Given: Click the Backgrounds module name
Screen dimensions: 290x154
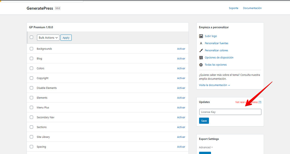Looking at the screenshot, I should point(44,49).
